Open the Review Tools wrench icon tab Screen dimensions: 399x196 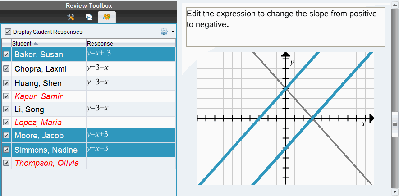point(71,18)
